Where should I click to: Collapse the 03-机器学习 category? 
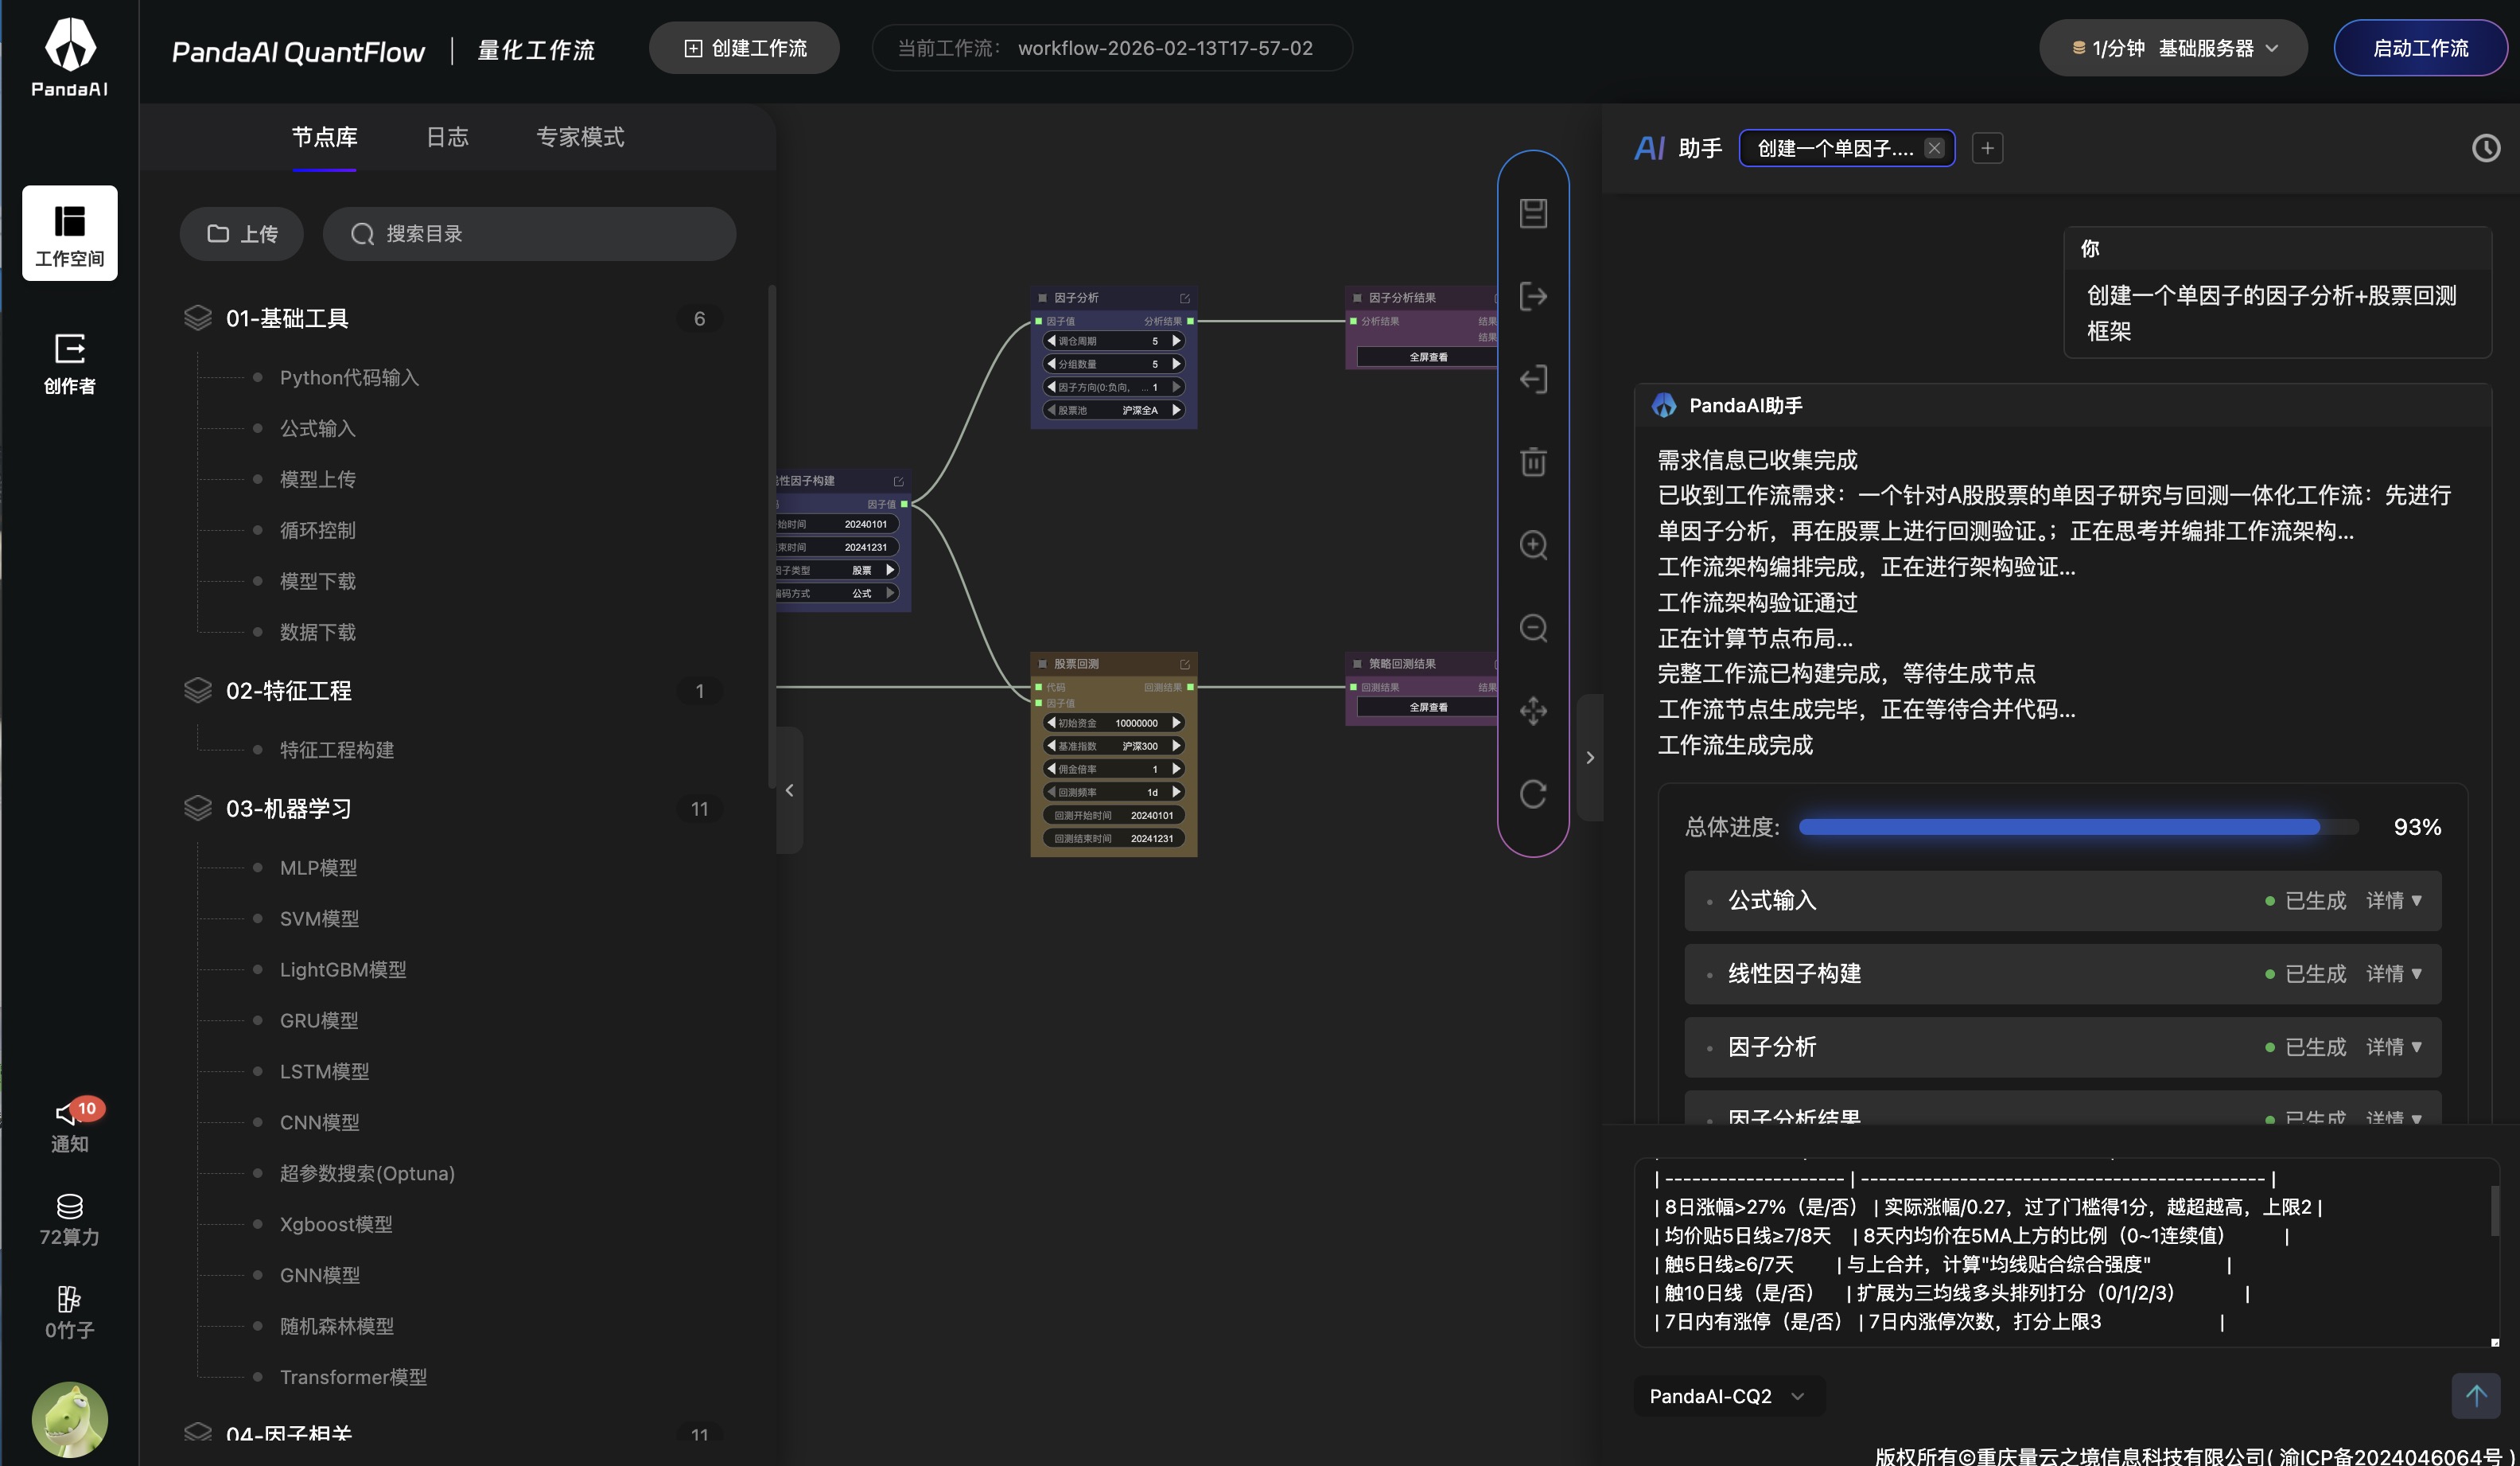click(452, 809)
